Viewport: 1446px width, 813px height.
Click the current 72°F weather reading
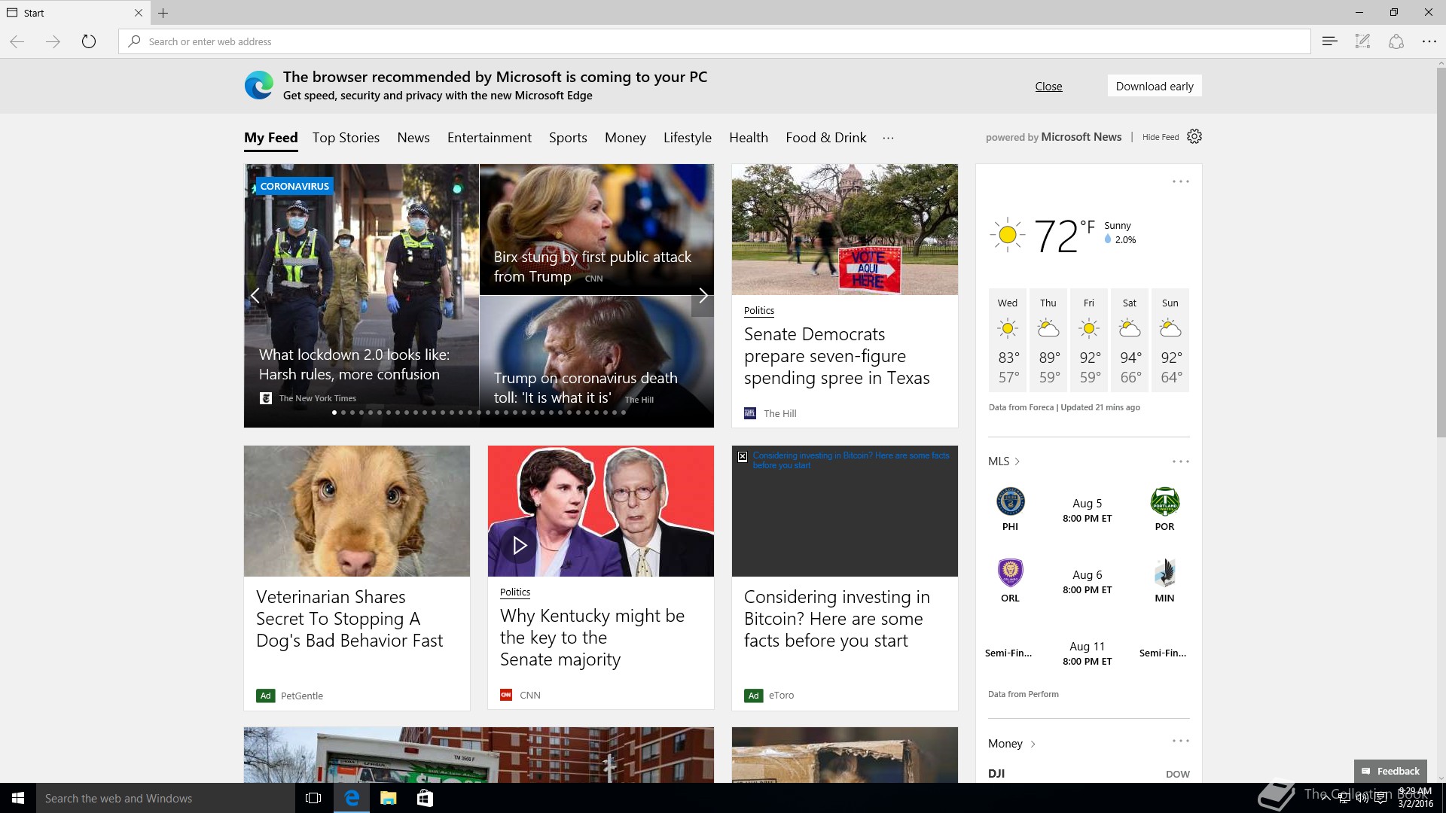(x=1063, y=236)
